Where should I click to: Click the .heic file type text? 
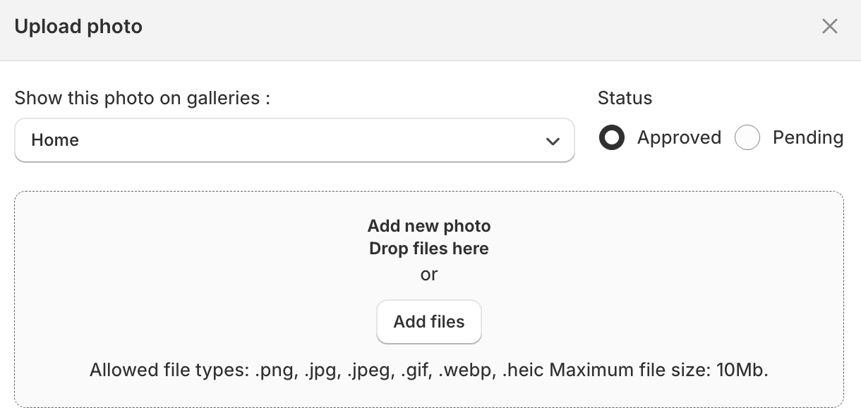[x=523, y=370]
